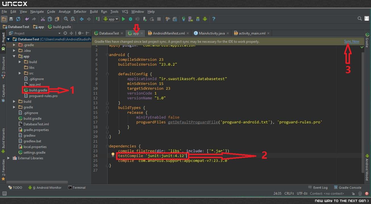This screenshot has height=204, width=371.
Task: Start debugging with the bug icon
Action: click(131, 19)
